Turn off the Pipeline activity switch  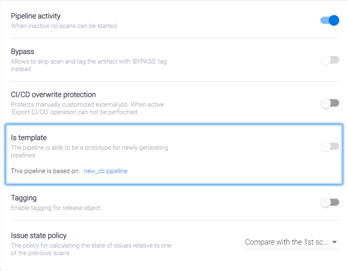click(330, 20)
